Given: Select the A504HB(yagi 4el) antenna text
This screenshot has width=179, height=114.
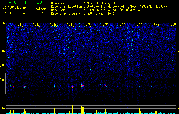Looking at the screenshot, I should (100, 13).
